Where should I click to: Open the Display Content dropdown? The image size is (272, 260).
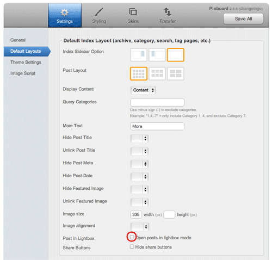pyautogui.click(x=143, y=90)
